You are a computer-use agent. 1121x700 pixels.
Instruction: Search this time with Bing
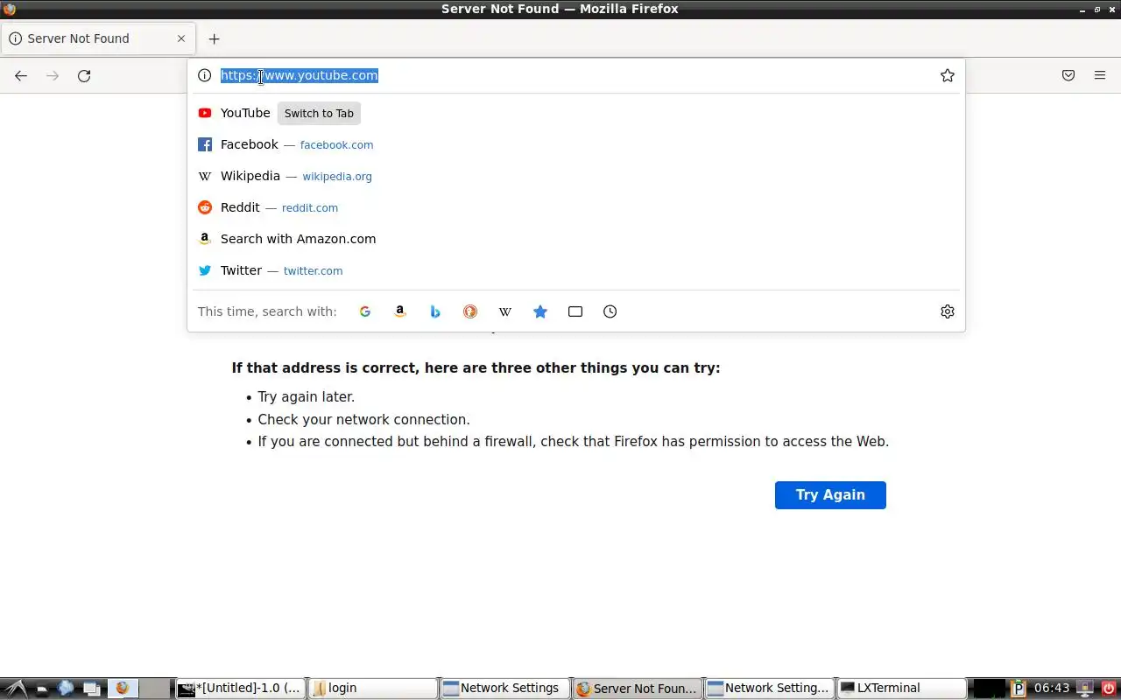coord(435,311)
